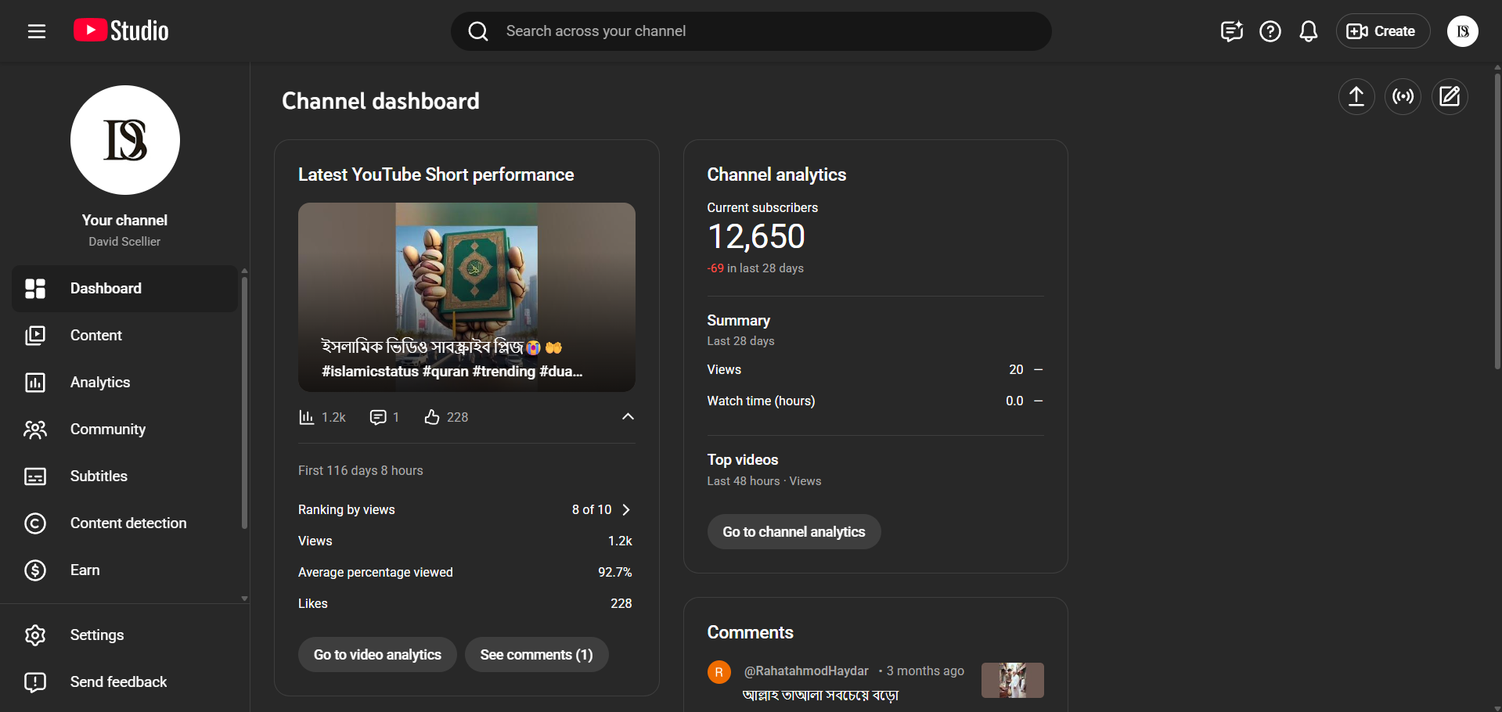
Task: Select Earn in the sidebar
Action: click(x=85, y=570)
